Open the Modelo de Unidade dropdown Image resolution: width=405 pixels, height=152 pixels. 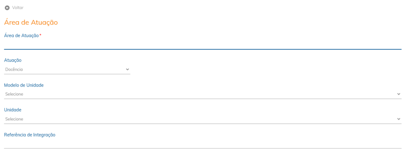[202, 94]
